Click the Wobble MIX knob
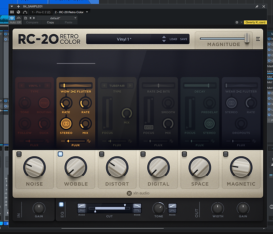This screenshot has height=234, width=273. click(85, 124)
